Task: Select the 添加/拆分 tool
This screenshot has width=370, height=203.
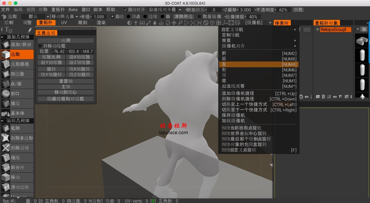Action: coord(17,44)
